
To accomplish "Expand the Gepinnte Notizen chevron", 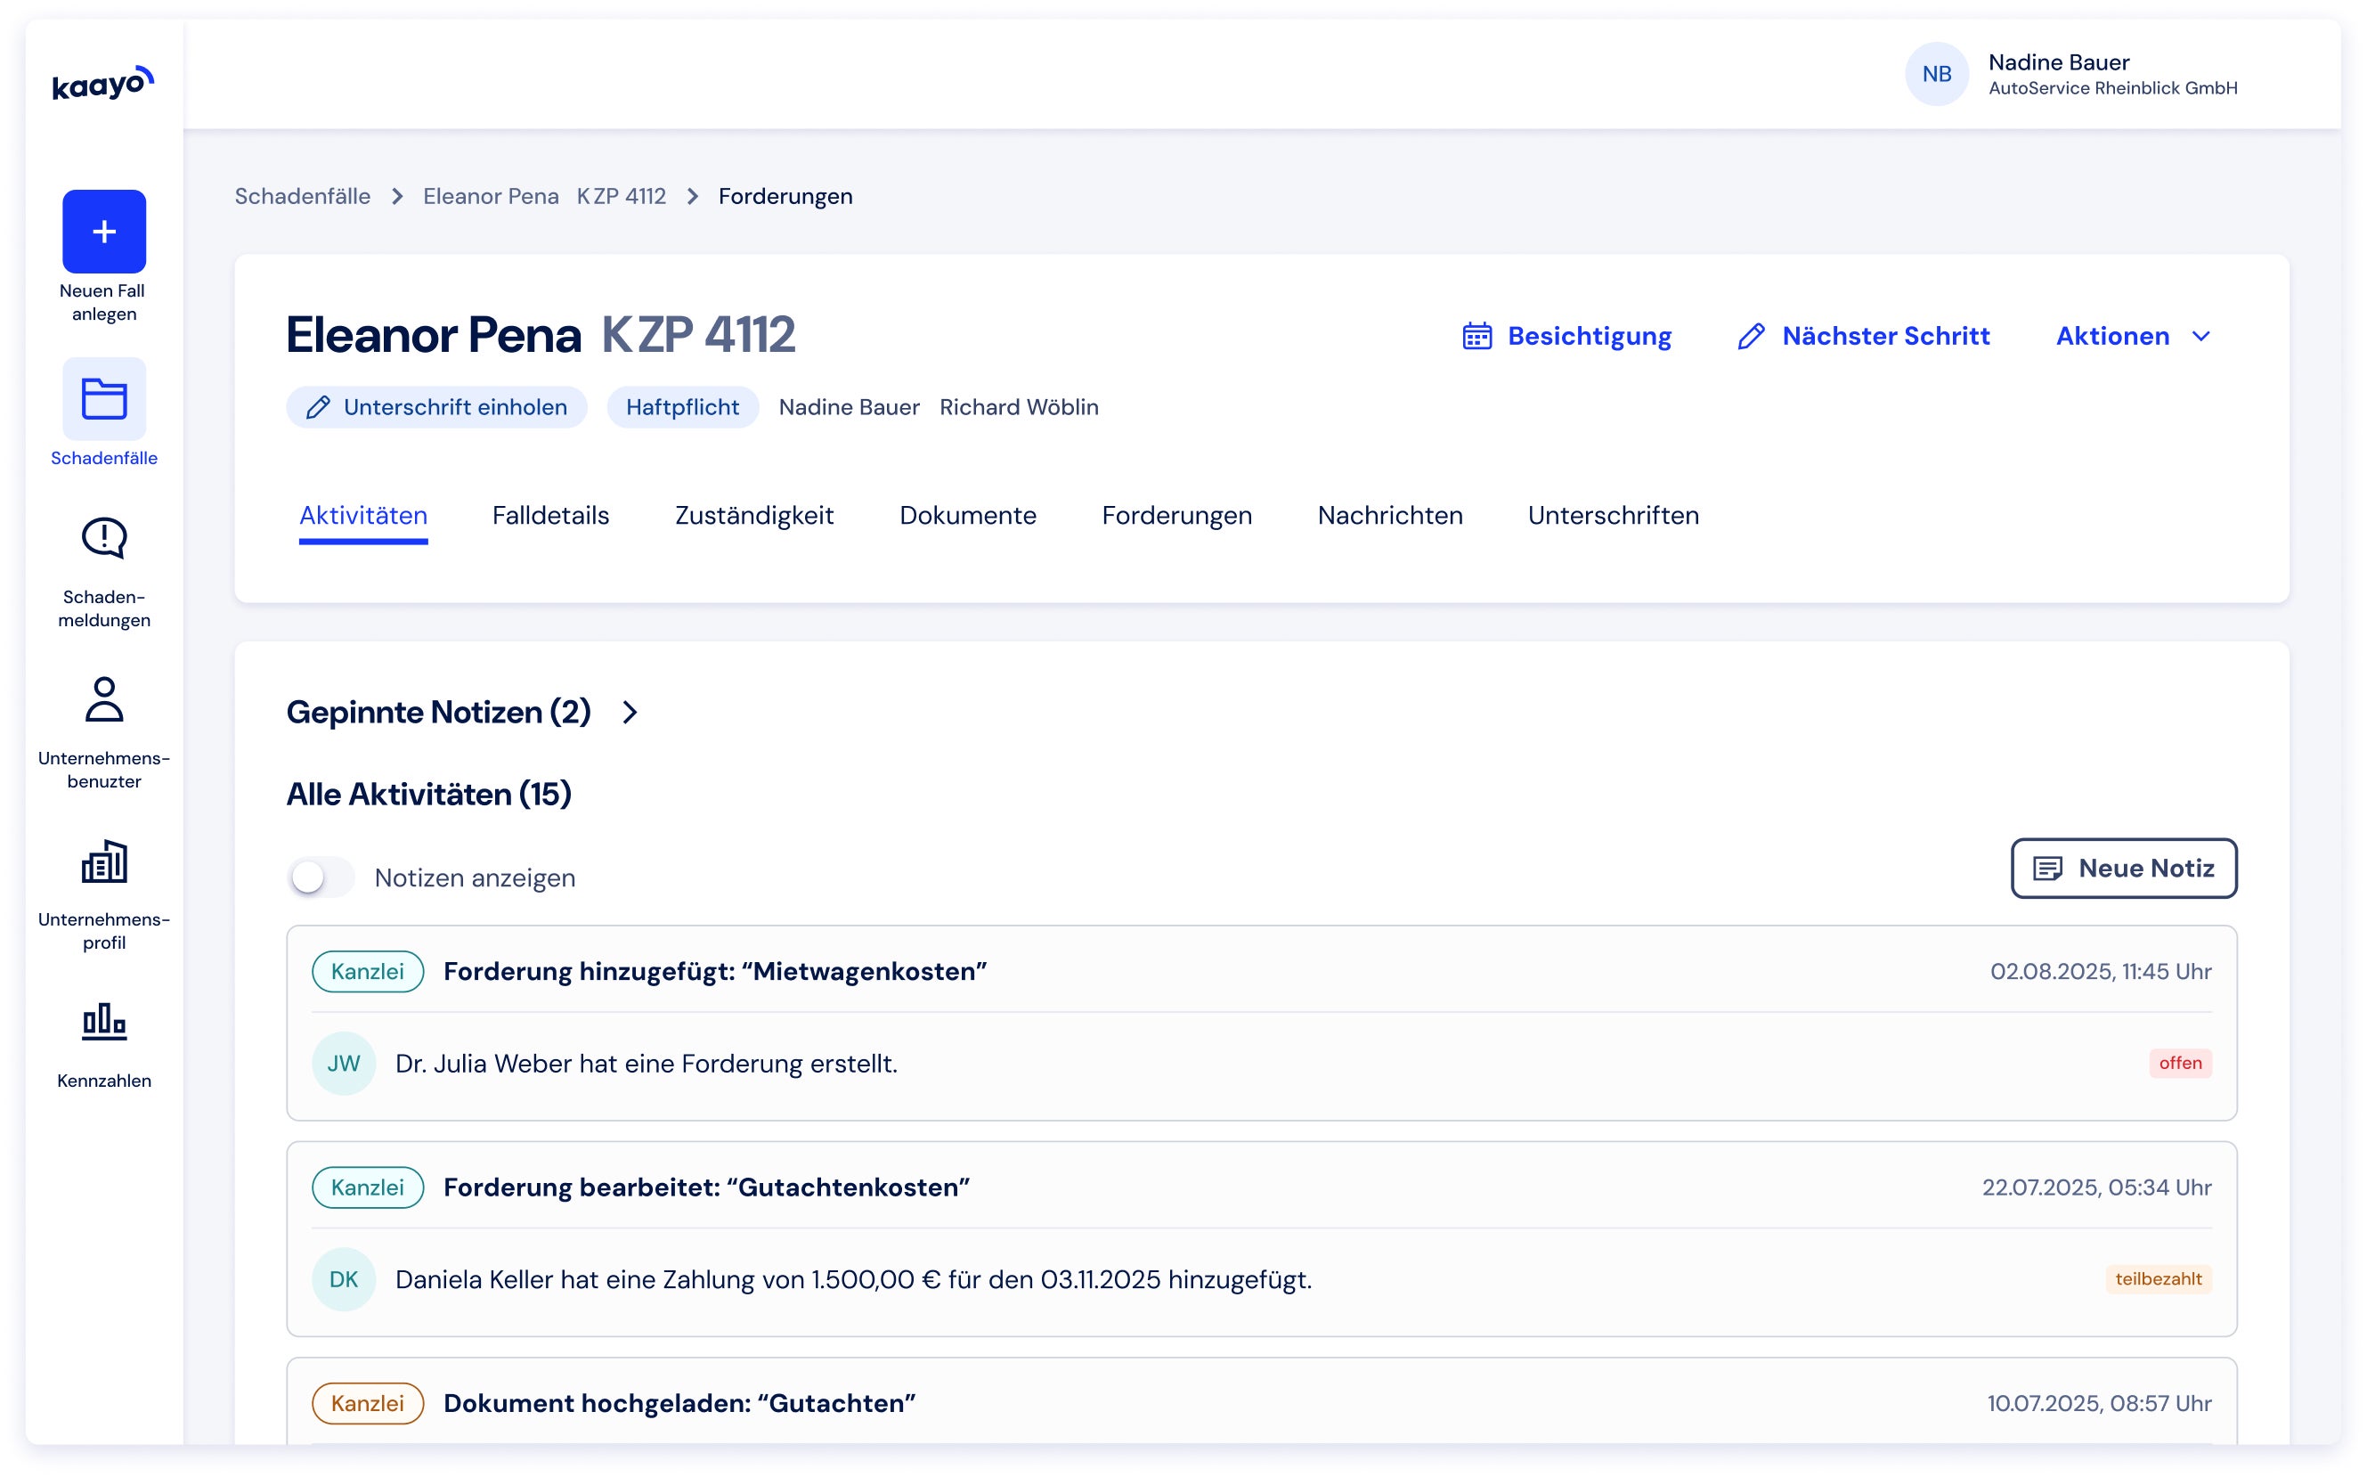I will [630, 713].
